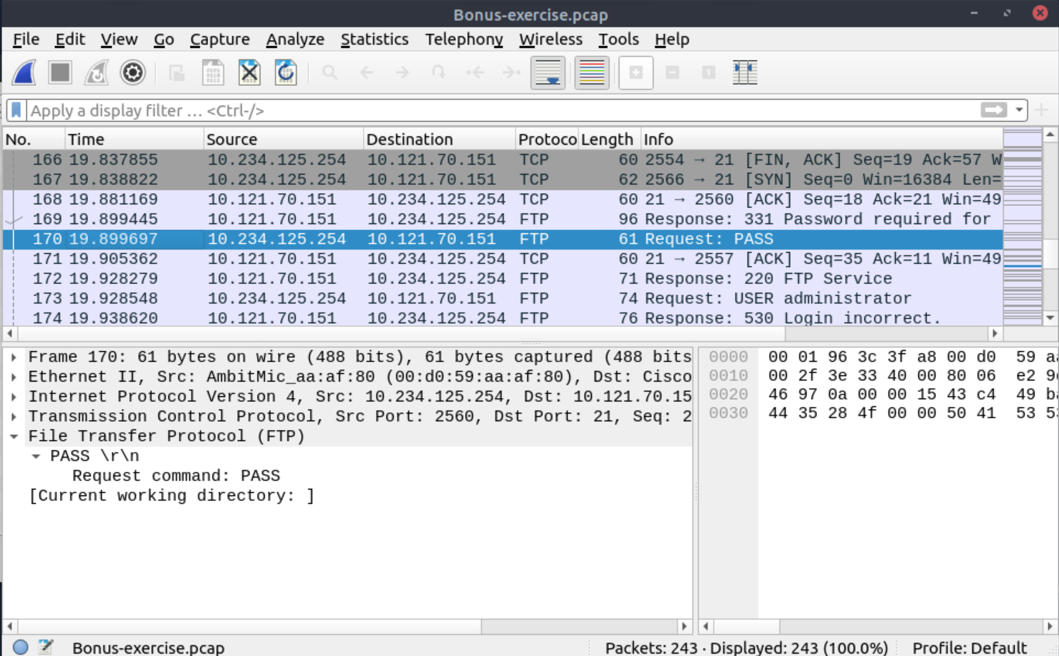Zoom in the main window text

(636, 72)
